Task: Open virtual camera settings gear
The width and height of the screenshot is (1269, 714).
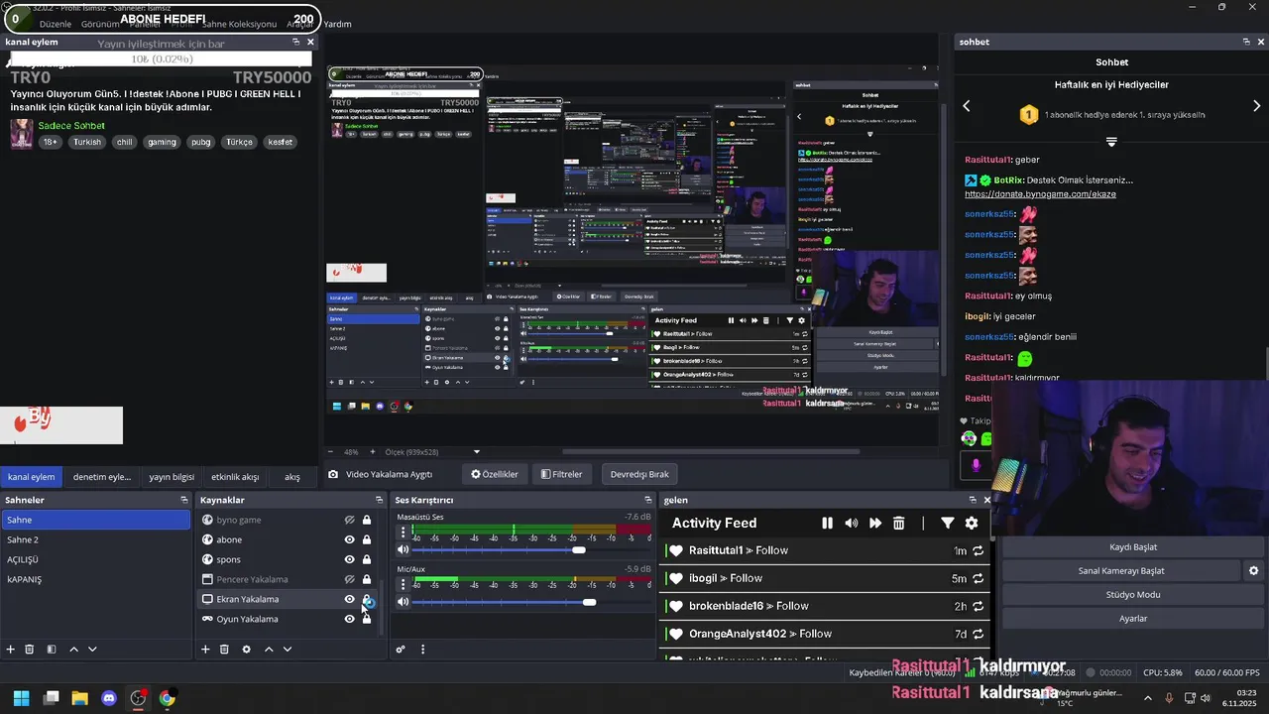Action: point(1253,571)
